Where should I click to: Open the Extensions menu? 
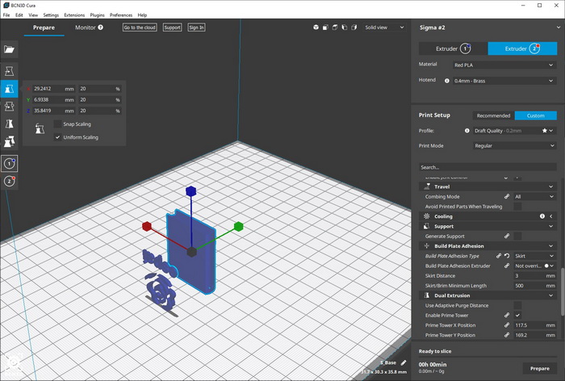click(x=74, y=15)
